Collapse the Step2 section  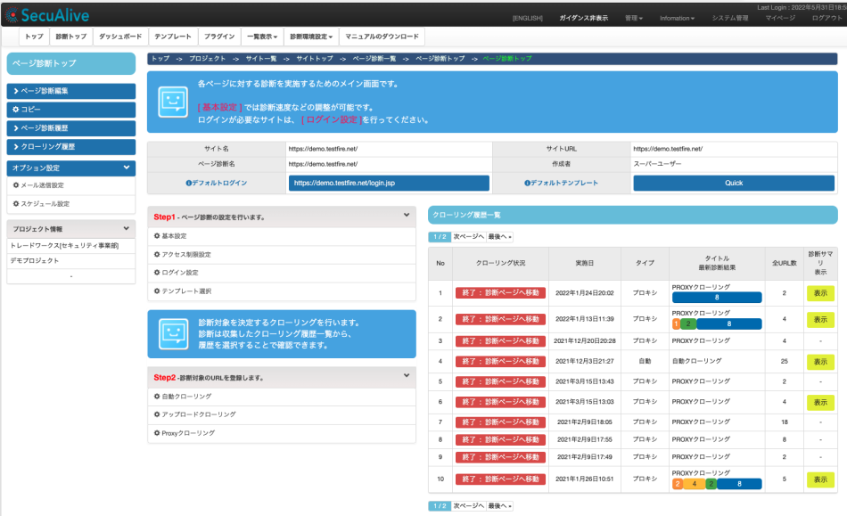(x=407, y=376)
